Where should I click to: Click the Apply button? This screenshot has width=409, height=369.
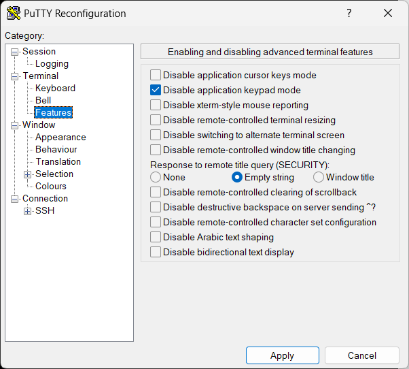pyautogui.click(x=283, y=355)
